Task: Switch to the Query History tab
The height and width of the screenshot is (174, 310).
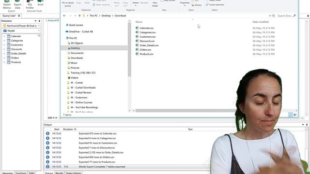Action: [74, 173]
